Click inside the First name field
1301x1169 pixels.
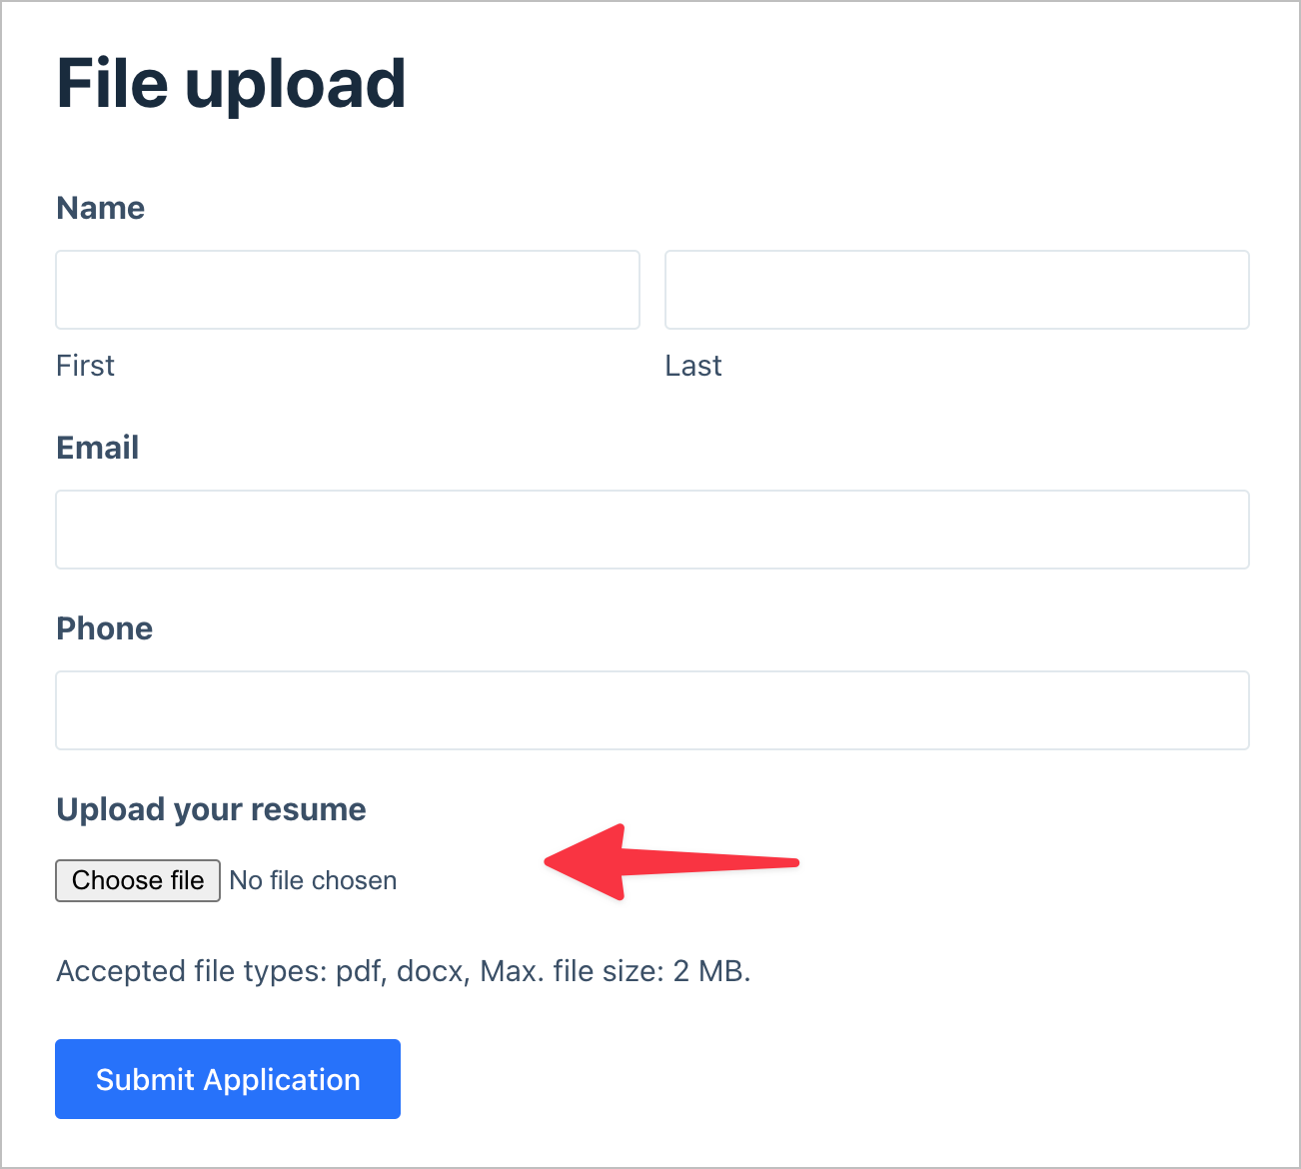point(347,290)
